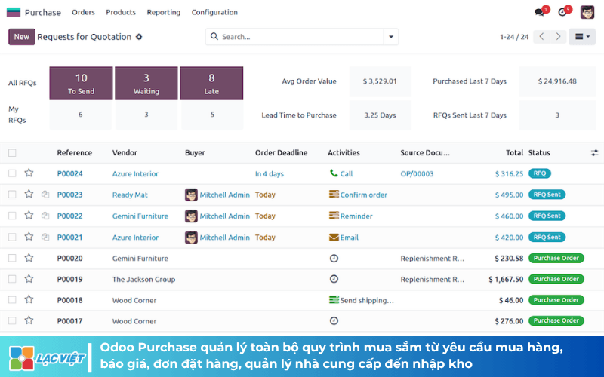This screenshot has width=604, height=377.
Task: Open the Azure Interior vendor link for P00024
Action: [135, 174]
